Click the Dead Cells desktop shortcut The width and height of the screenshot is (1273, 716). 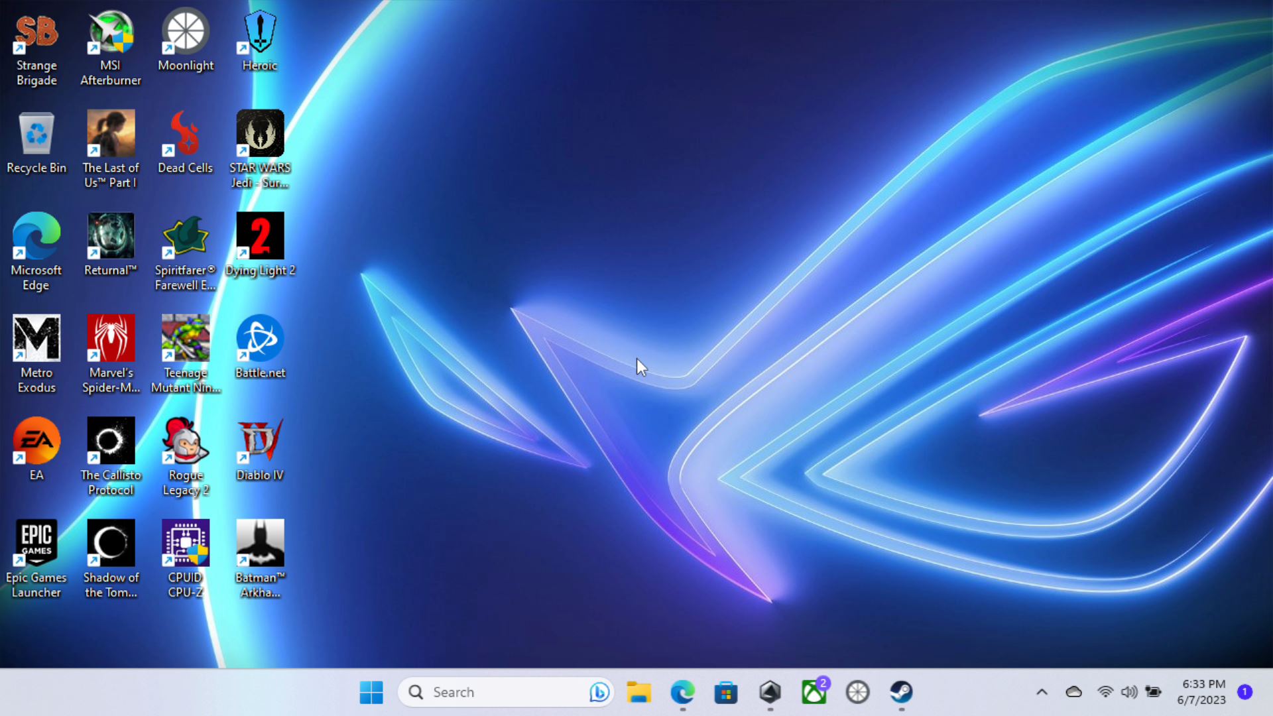click(186, 135)
